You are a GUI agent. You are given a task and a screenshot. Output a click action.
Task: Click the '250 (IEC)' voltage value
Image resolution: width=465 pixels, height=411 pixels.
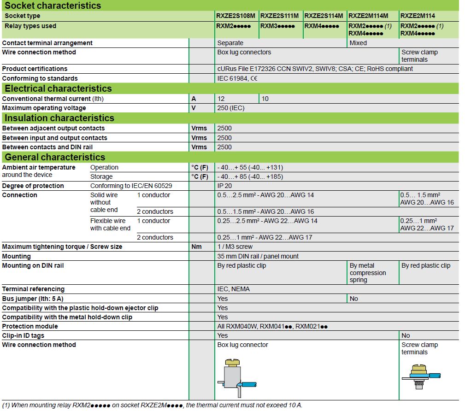click(x=231, y=108)
